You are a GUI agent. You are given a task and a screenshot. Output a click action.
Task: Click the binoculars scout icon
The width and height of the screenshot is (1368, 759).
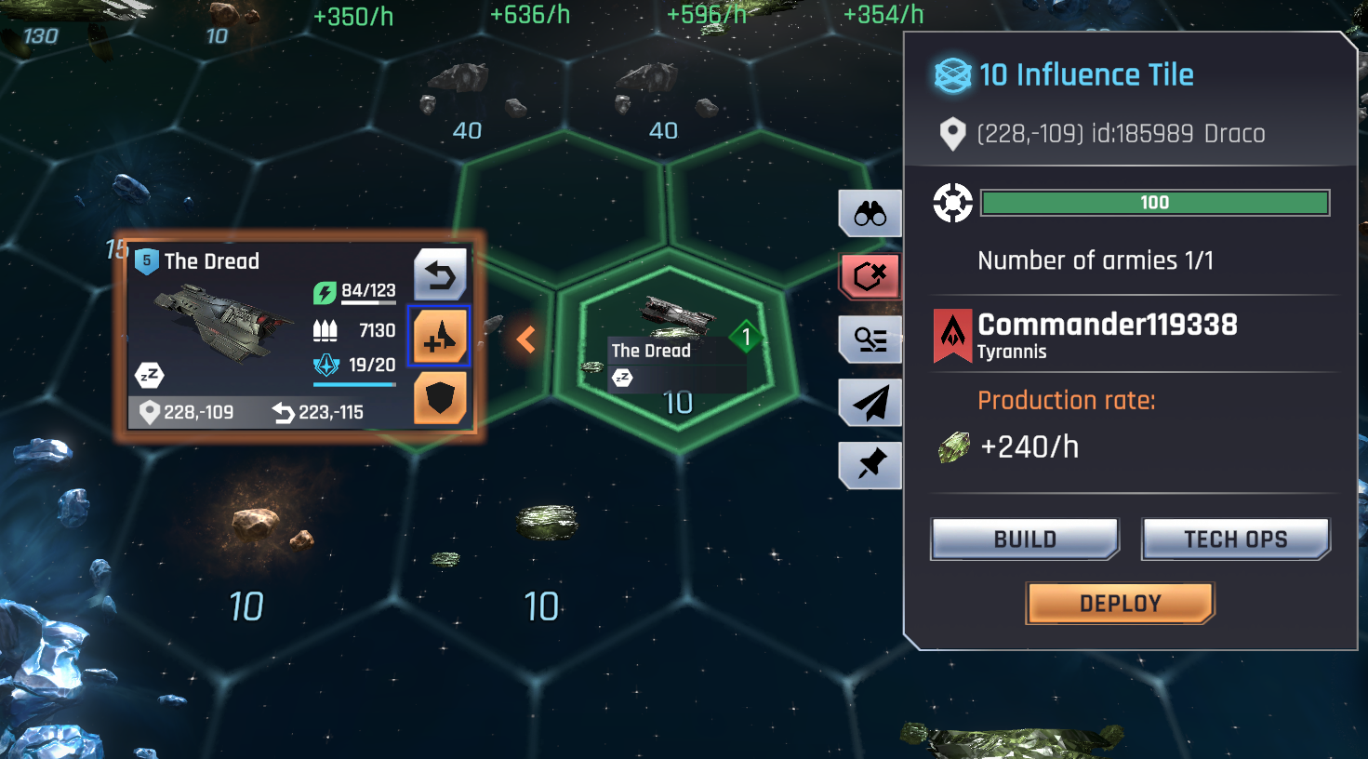(870, 214)
